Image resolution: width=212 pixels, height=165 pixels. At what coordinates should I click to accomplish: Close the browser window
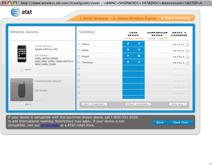[4, 3]
